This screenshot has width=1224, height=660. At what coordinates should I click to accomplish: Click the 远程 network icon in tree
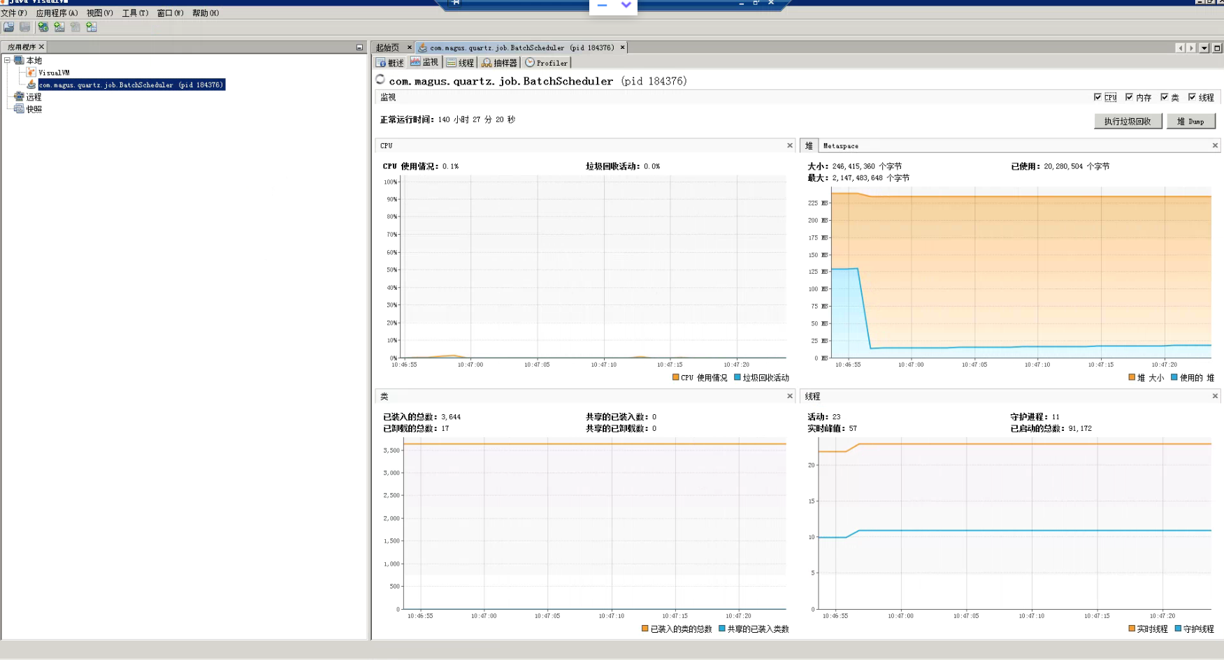[19, 97]
